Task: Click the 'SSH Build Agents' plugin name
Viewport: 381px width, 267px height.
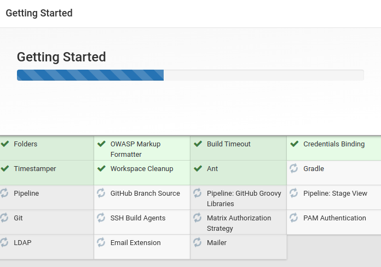Action: tap(138, 218)
